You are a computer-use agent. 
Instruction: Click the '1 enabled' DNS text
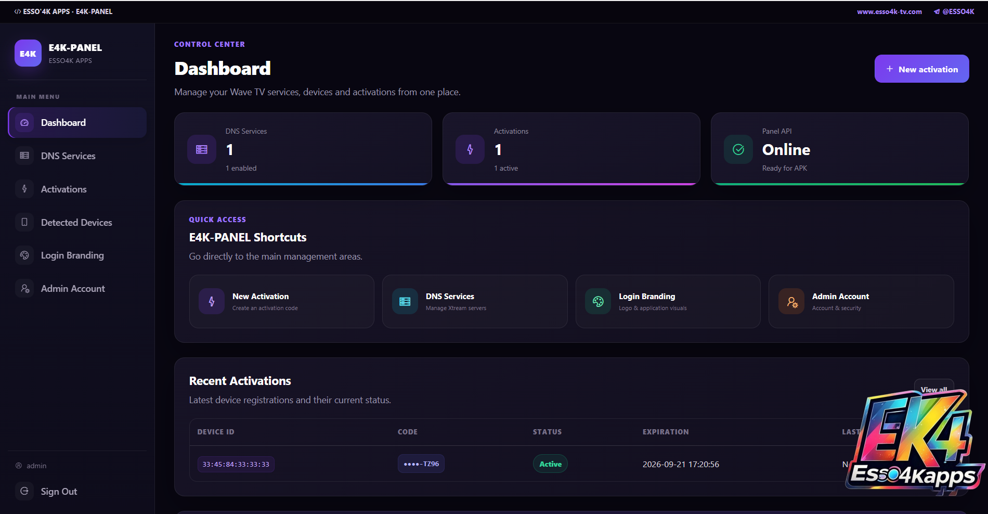coord(241,168)
